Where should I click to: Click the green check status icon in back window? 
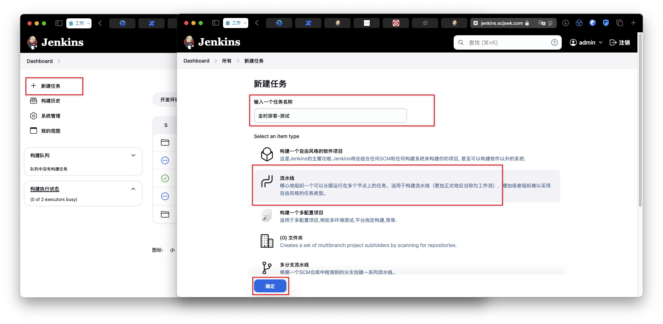tap(165, 178)
